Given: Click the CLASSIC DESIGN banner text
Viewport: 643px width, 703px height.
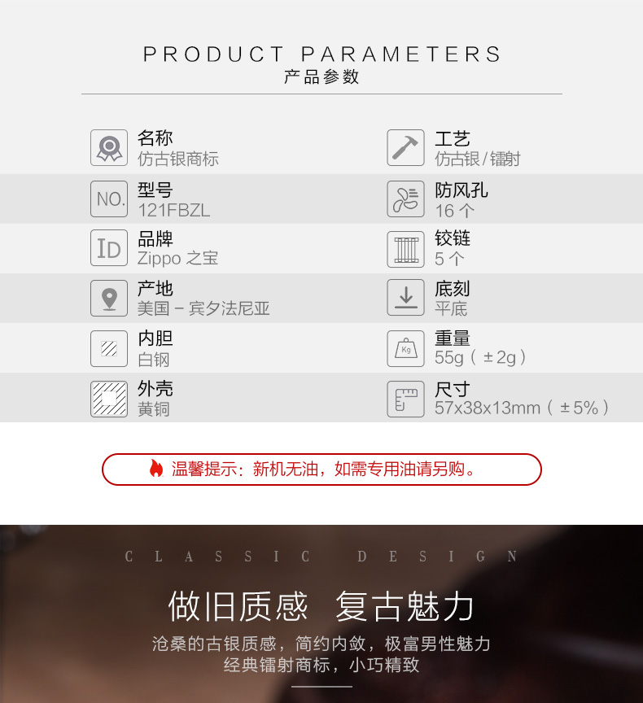Looking at the screenshot, I should (x=321, y=557).
